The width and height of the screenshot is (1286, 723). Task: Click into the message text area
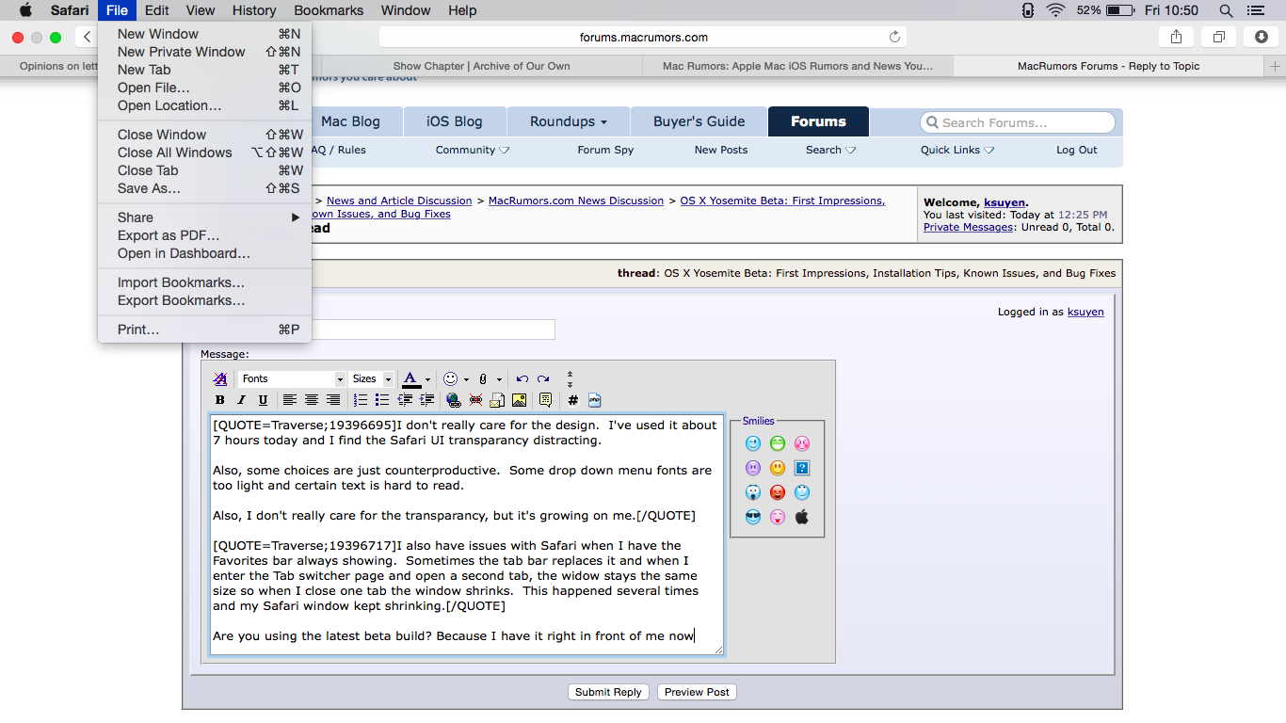point(467,535)
